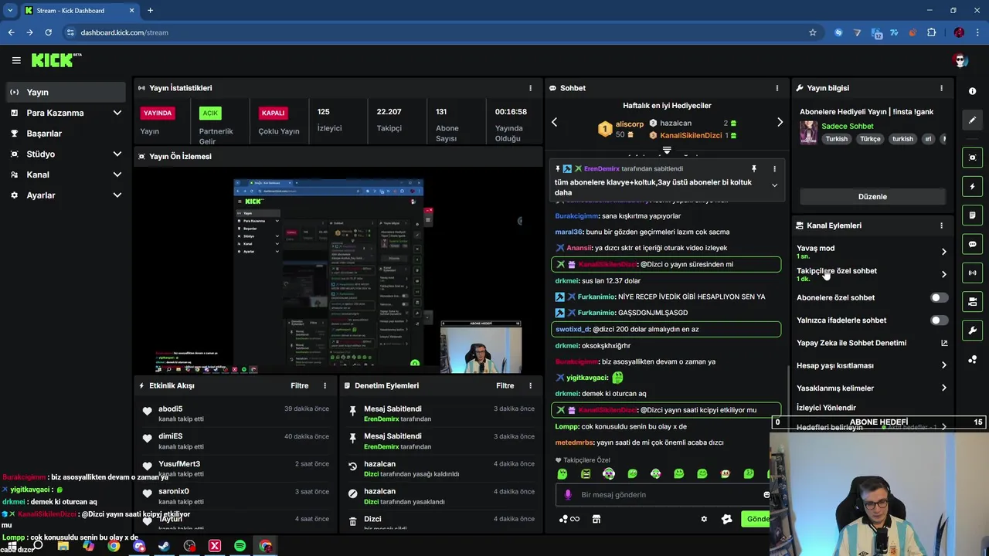Expand Para Kazanma sidebar section
Image resolution: width=989 pixels, height=556 pixels.
pos(117,113)
